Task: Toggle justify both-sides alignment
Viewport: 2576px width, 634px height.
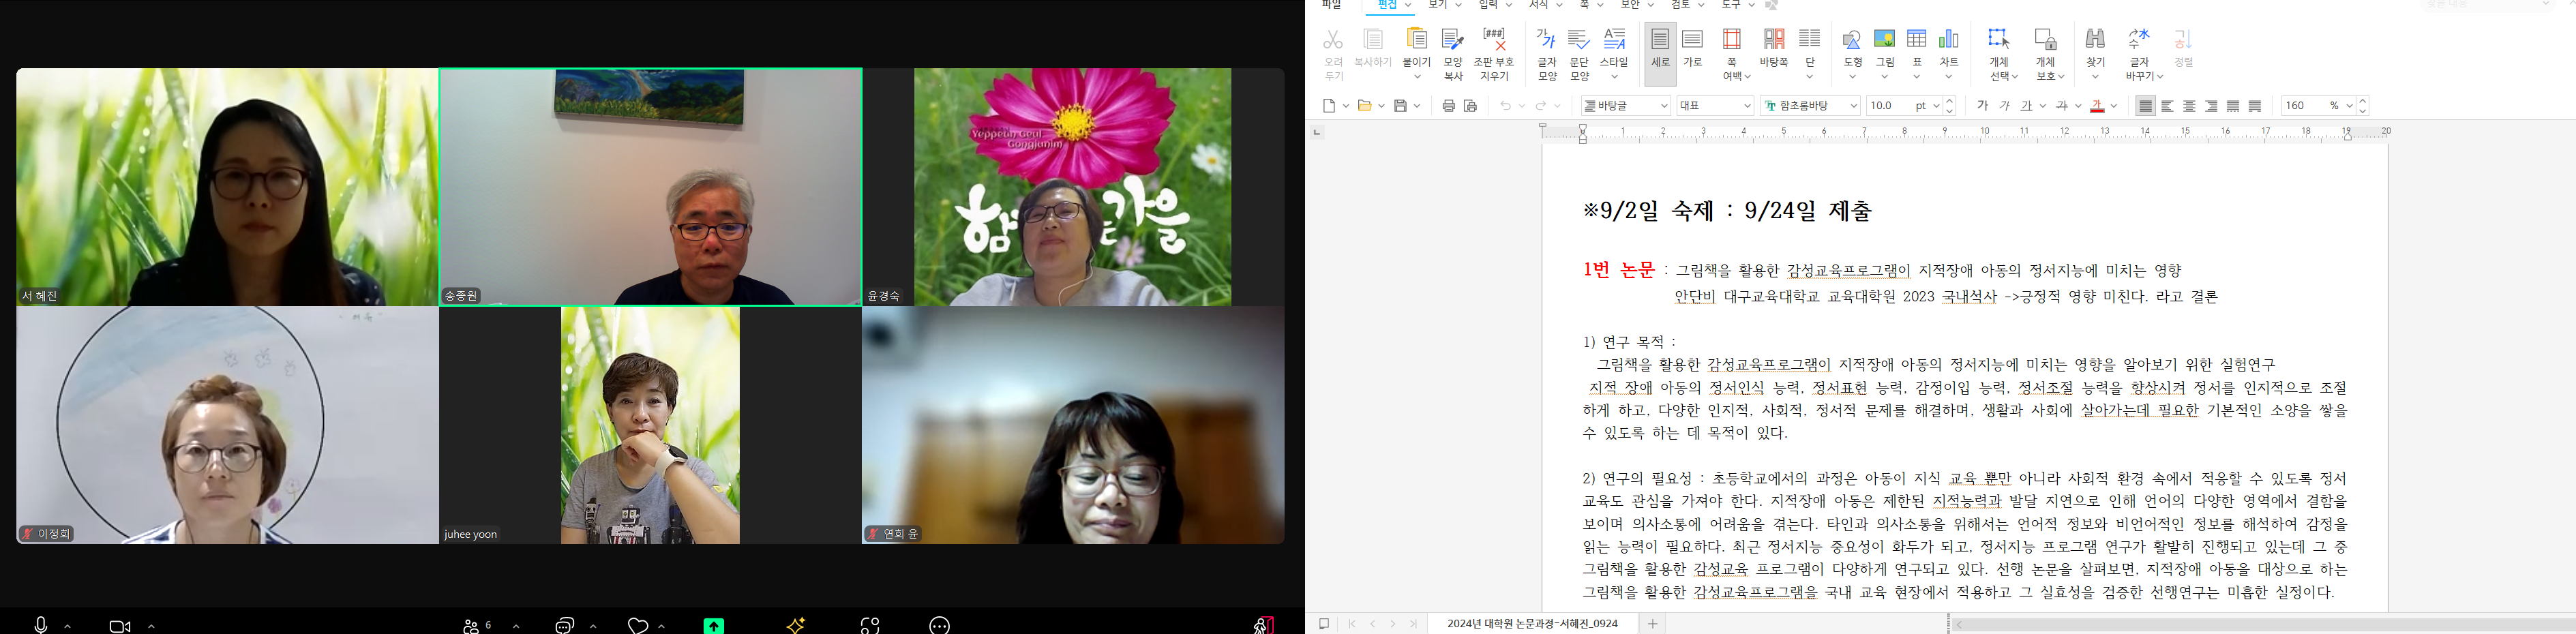Action: click(x=2145, y=105)
